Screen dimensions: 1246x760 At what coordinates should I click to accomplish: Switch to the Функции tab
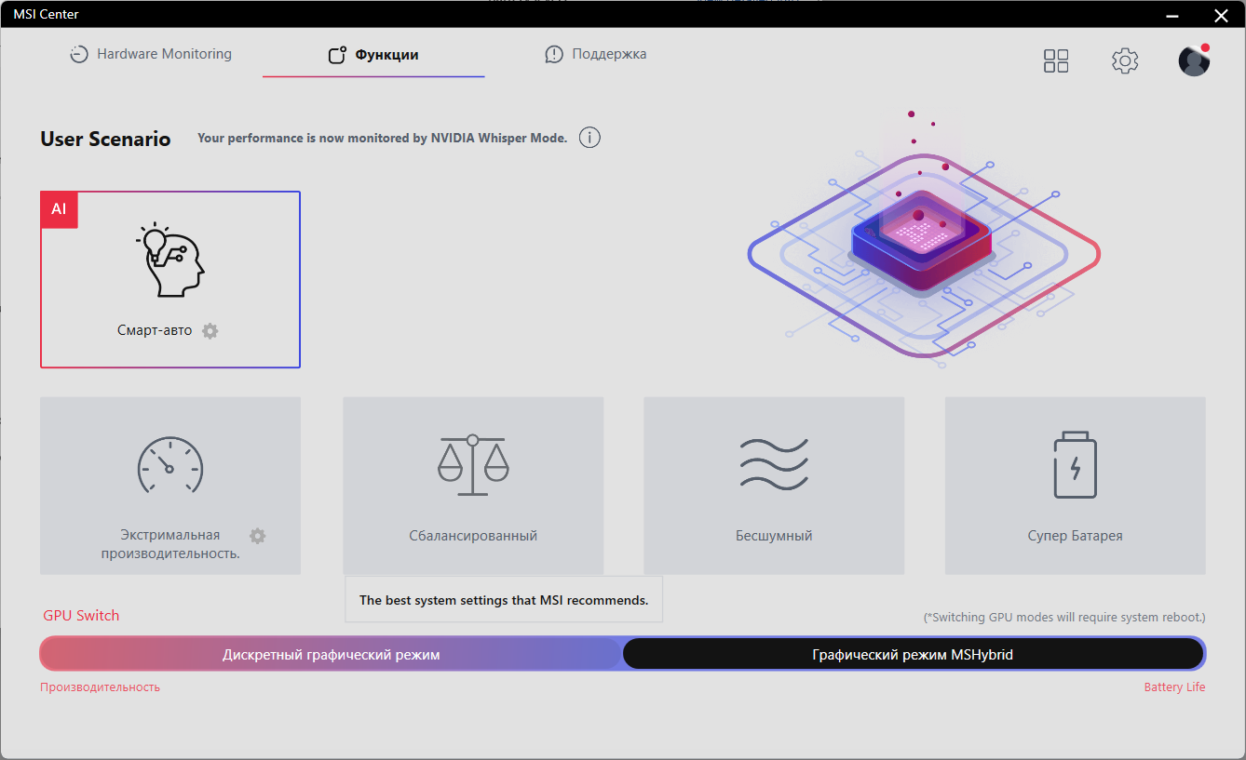[373, 55]
